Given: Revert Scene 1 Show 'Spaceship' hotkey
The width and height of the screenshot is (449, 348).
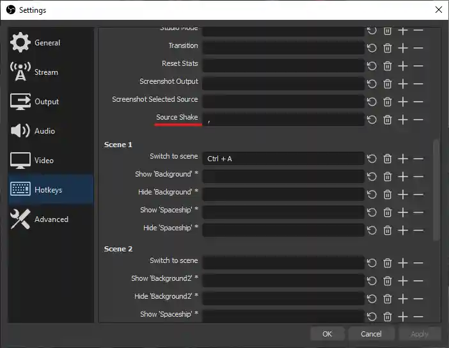Looking at the screenshot, I should click(372, 212).
